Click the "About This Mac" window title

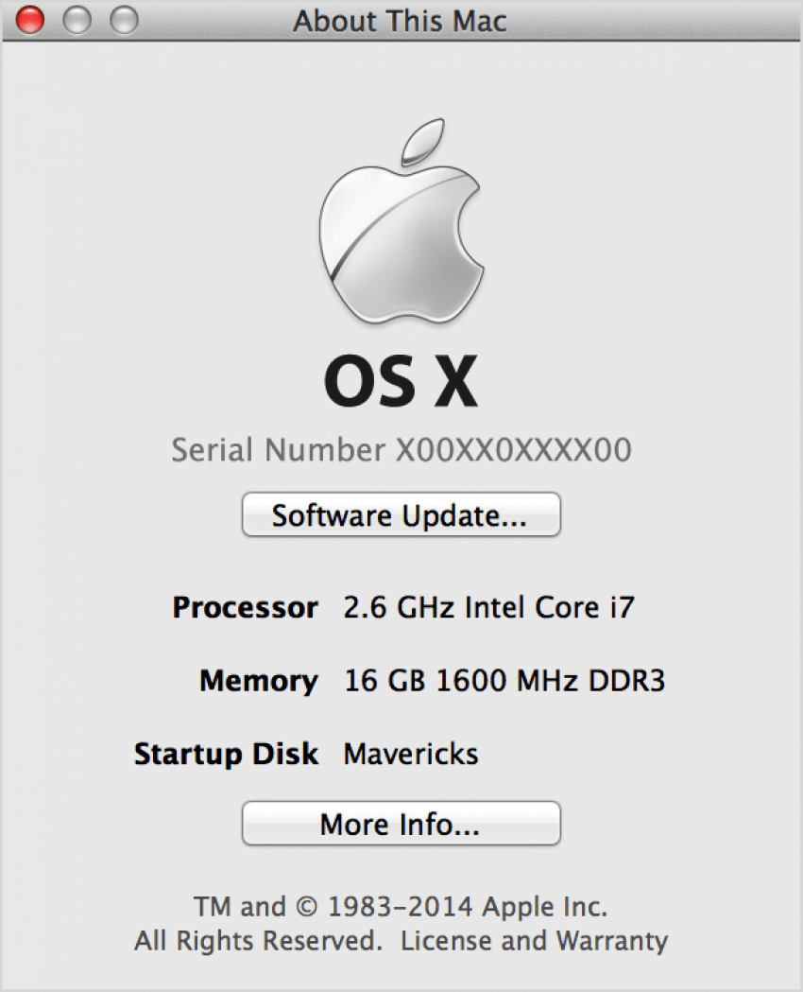[x=400, y=20]
